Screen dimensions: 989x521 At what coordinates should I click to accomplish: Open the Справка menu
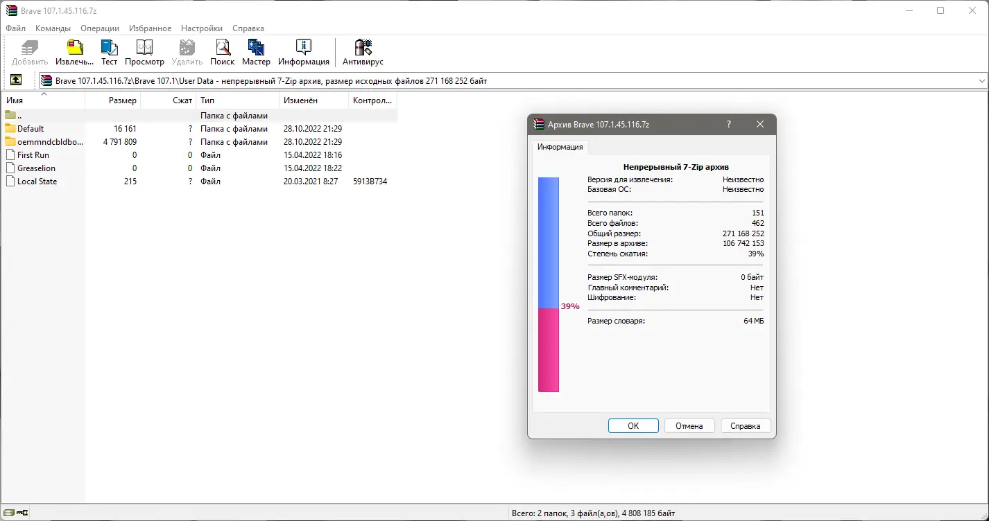[248, 28]
